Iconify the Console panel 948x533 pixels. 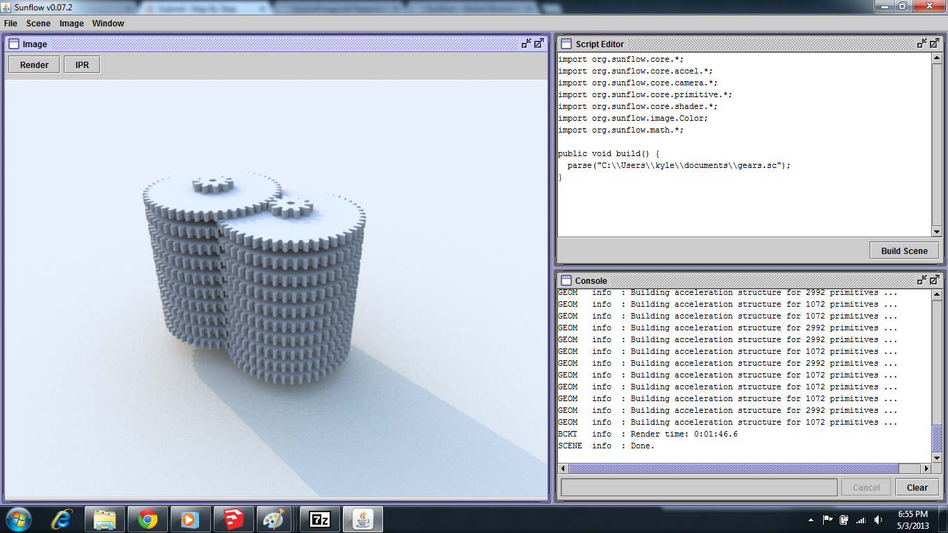tap(922, 280)
